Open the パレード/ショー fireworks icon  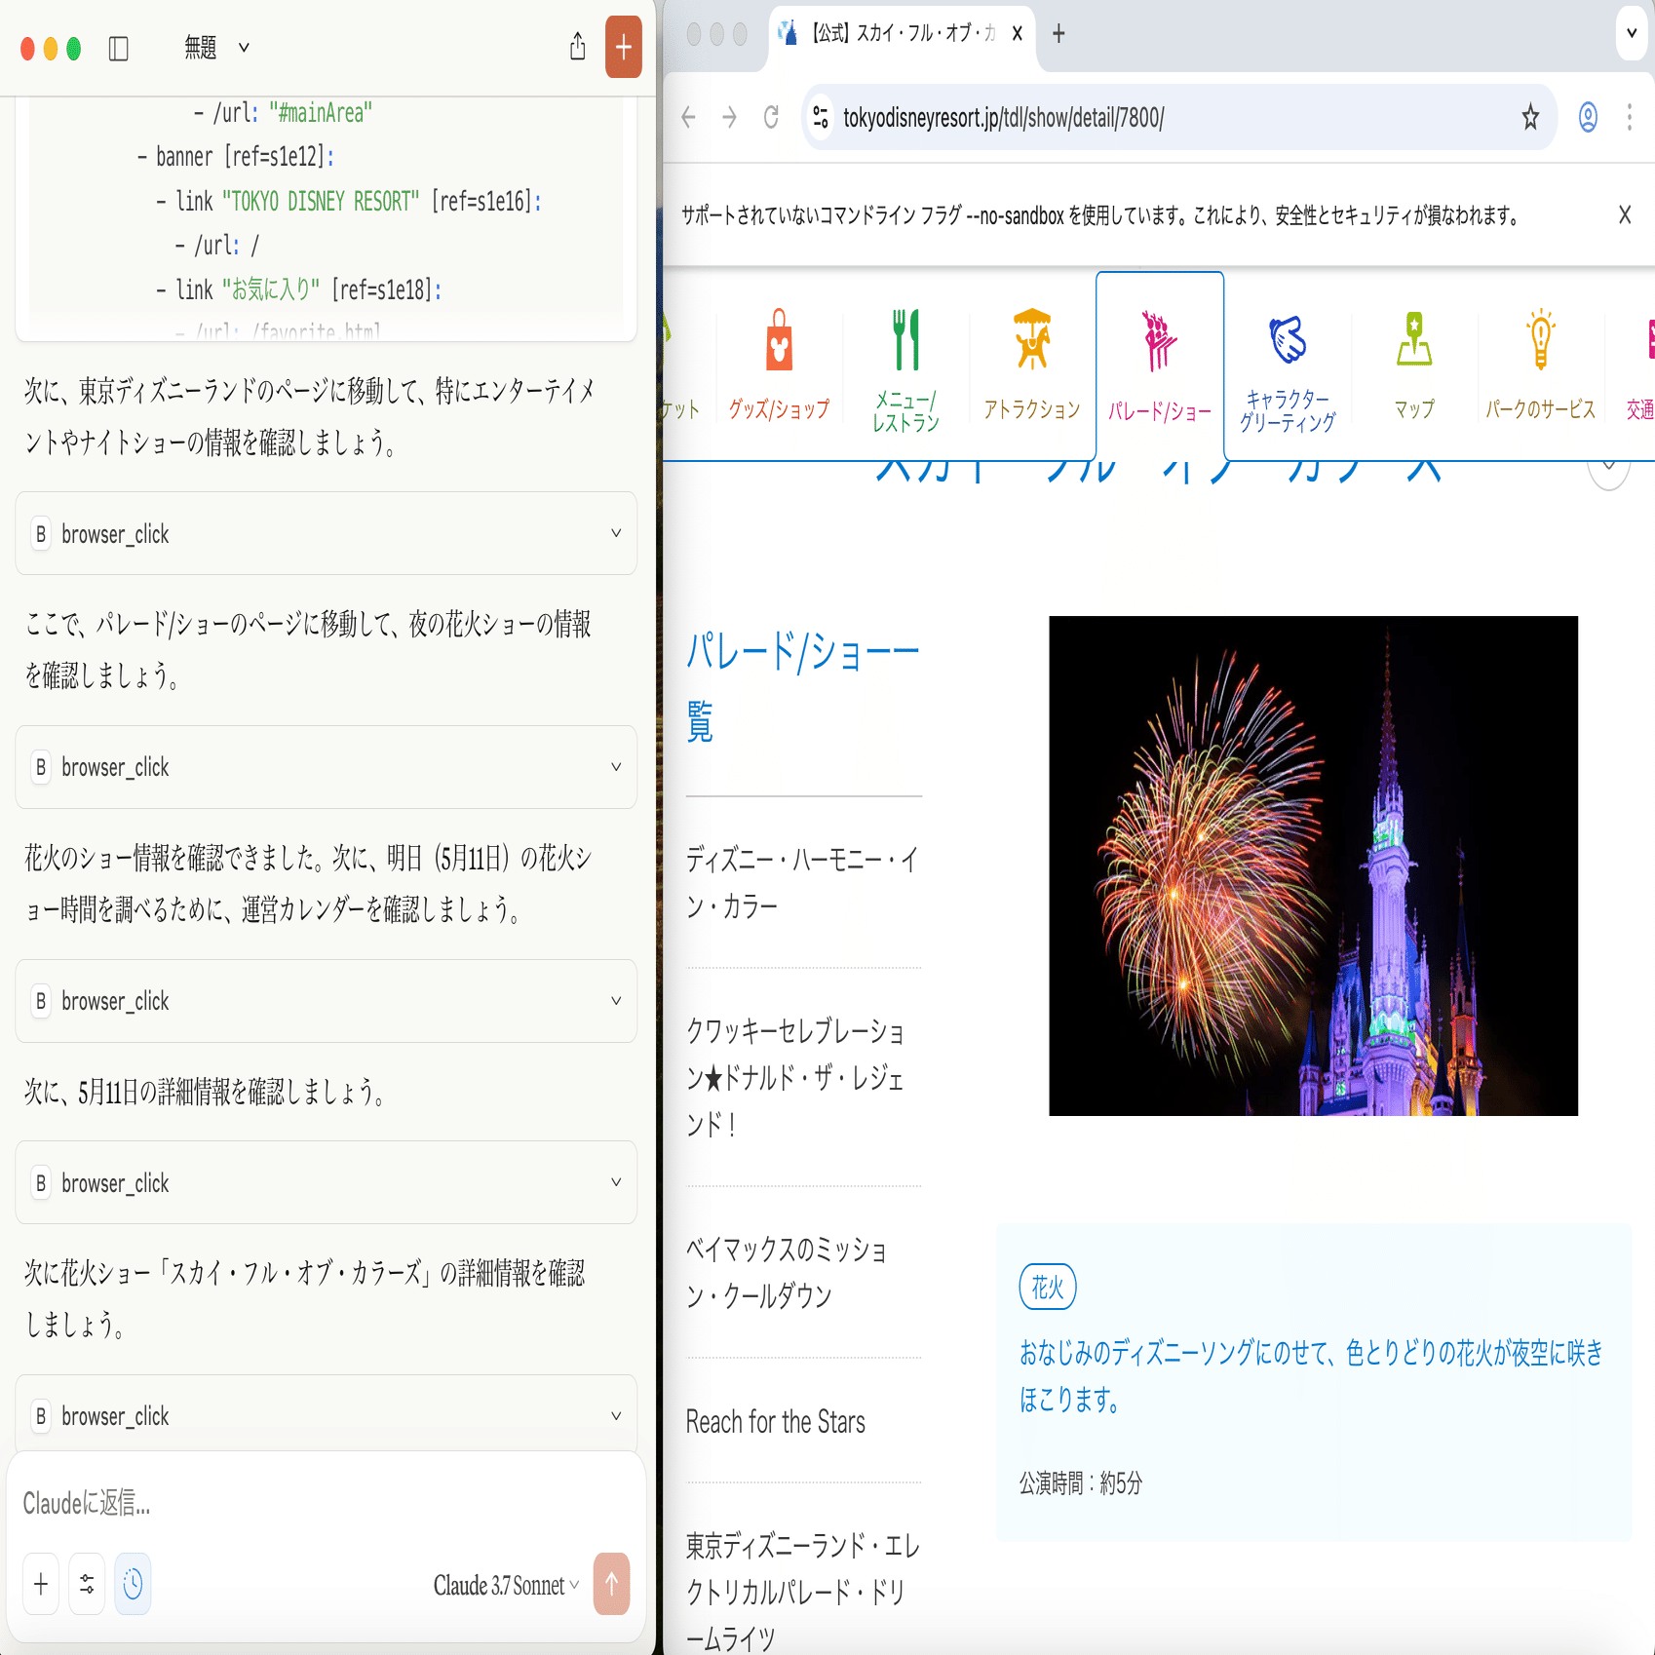click(1159, 340)
